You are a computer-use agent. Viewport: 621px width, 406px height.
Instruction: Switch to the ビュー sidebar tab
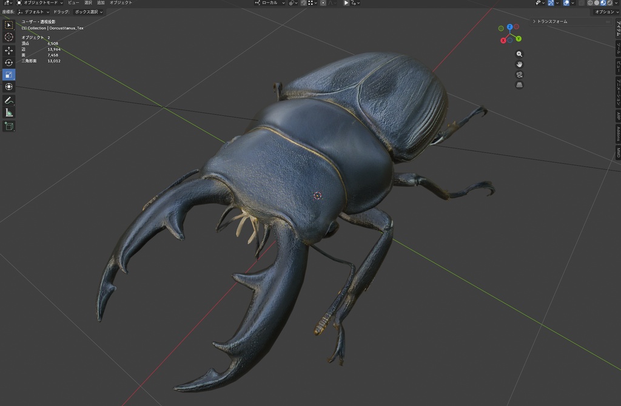[x=618, y=66]
